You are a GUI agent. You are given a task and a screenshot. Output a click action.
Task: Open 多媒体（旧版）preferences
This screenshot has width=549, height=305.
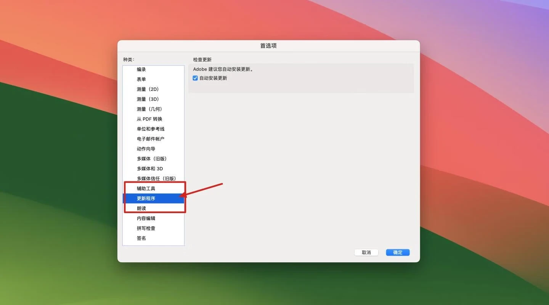point(152,159)
